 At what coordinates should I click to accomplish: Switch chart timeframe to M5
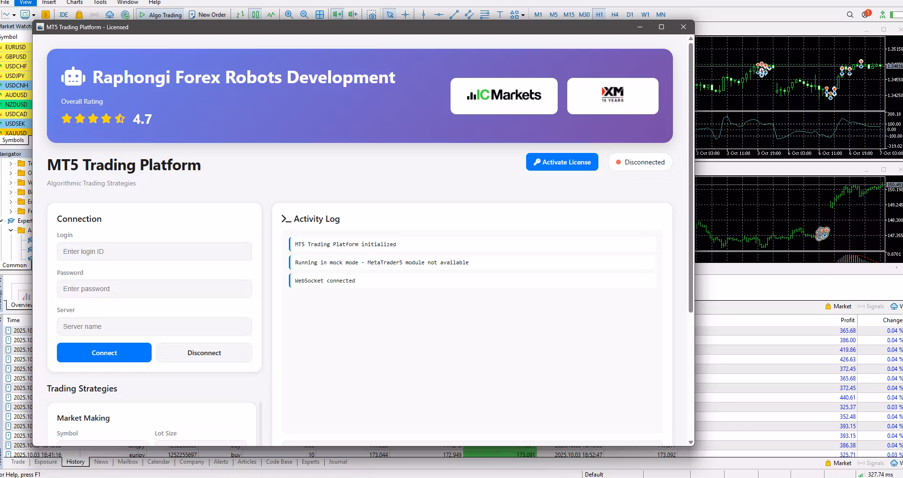click(553, 15)
